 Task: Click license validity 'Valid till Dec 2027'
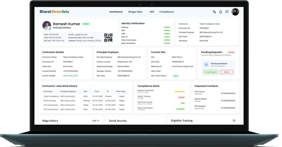(70, 76)
